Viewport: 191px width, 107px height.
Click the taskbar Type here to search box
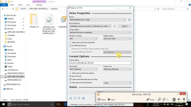pyautogui.click(x=30, y=104)
